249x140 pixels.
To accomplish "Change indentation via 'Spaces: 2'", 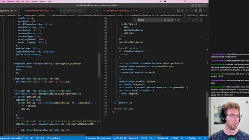I will point(133,138).
